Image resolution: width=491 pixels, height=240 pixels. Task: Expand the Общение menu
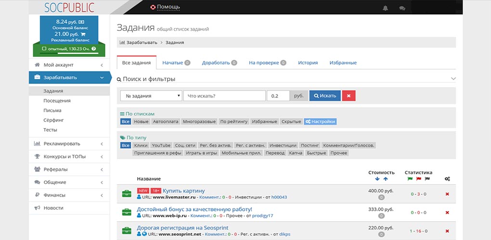(102, 182)
